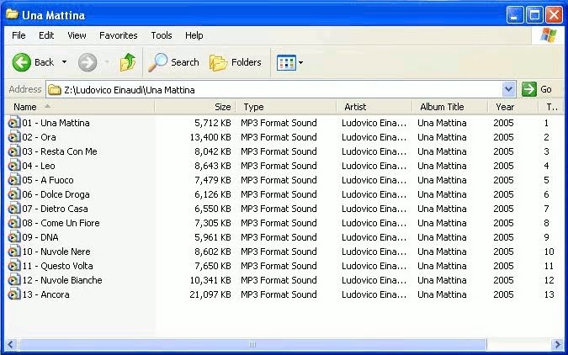
Task: Click the horizontal scrollbar thumb
Action: [252, 344]
